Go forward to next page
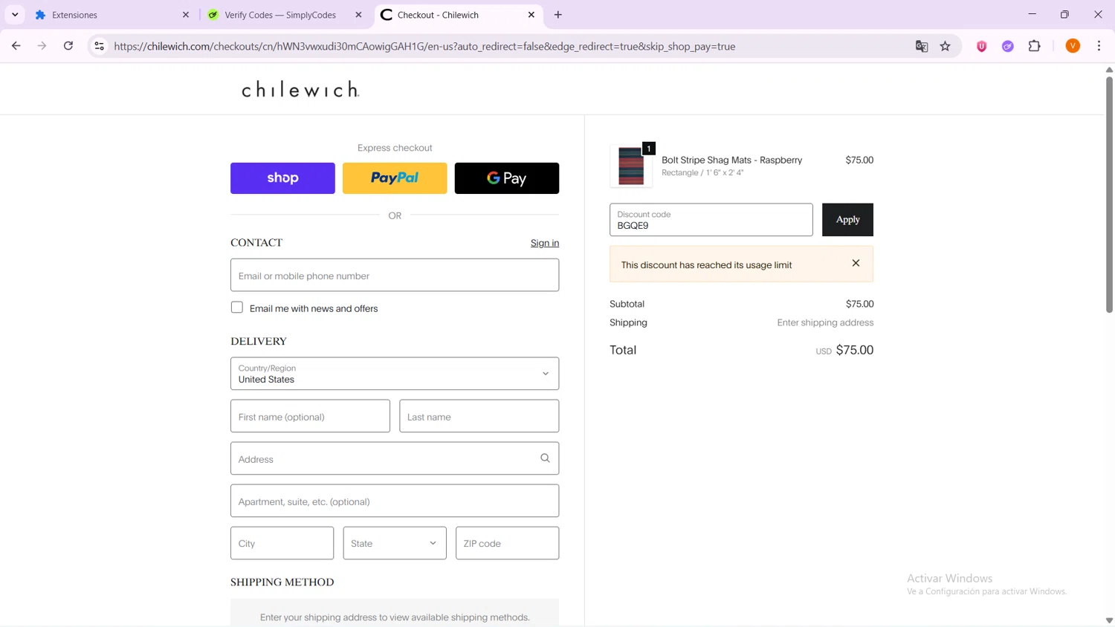The height and width of the screenshot is (627, 1115). [x=42, y=46]
